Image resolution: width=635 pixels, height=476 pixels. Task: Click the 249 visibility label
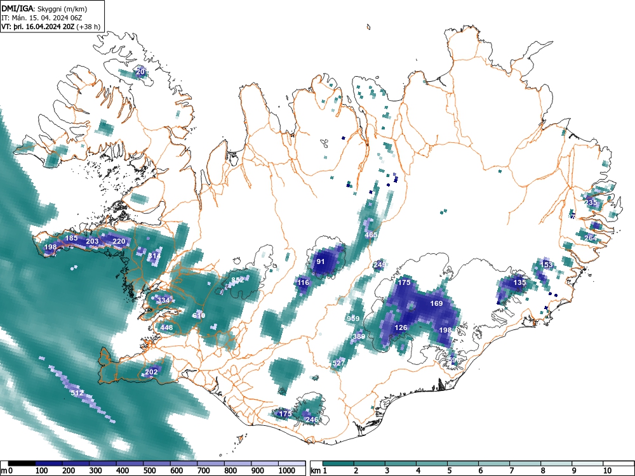[380, 265]
